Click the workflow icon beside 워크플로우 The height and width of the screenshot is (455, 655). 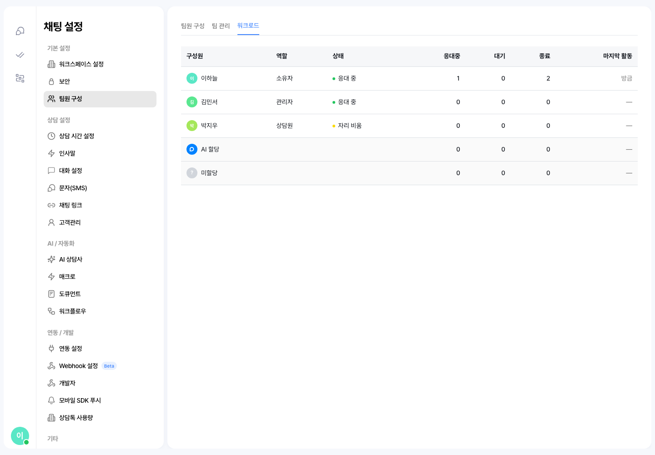(x=51, y=311)
